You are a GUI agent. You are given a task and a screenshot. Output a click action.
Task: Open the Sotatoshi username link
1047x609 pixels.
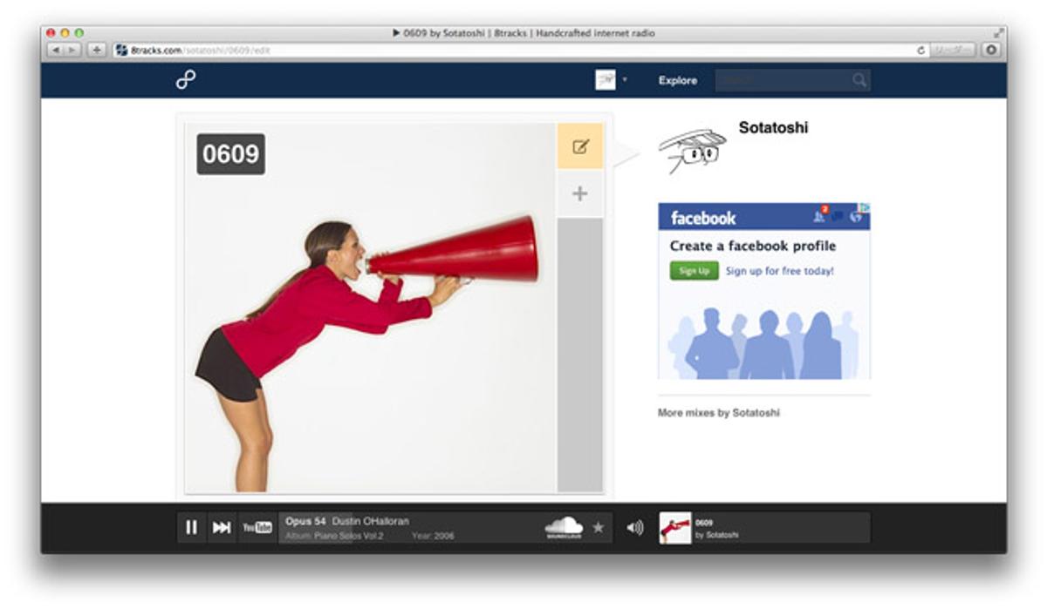click(x=773, y=127)
